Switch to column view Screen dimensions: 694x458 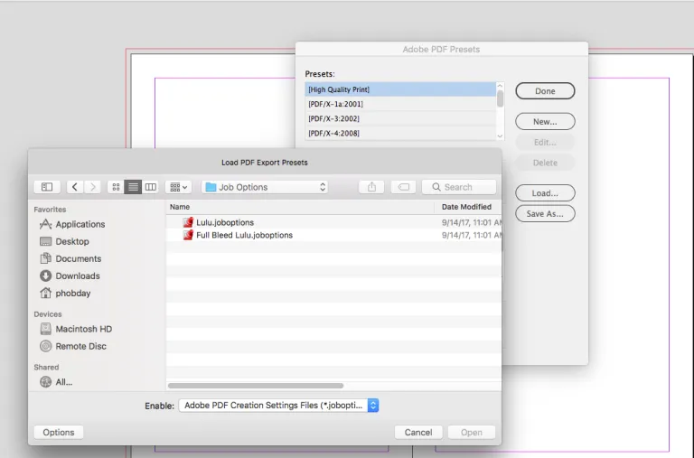coord(151,187)
